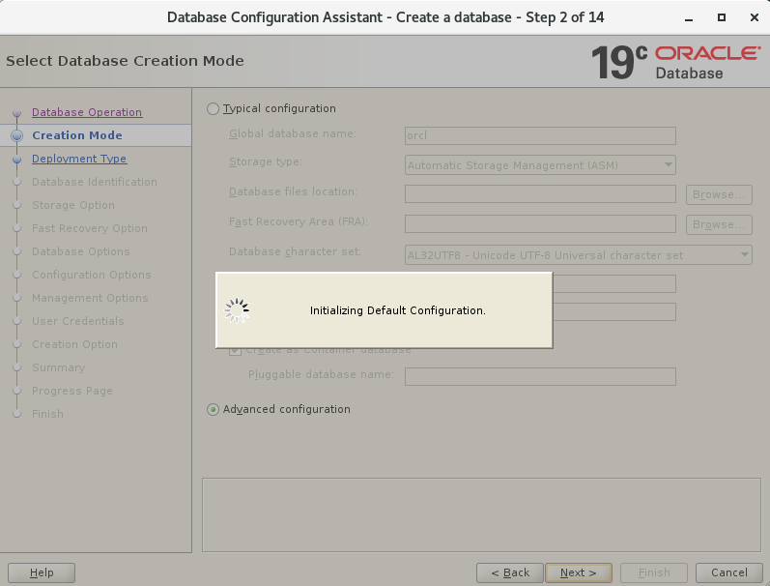Click the message area at bottom
This screenshot has width=770, height=586.
pos(481,514)
